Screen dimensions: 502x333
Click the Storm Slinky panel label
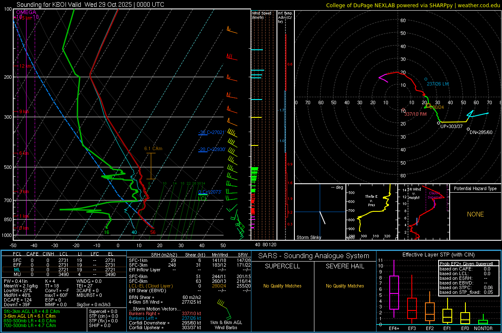point(308,237)
